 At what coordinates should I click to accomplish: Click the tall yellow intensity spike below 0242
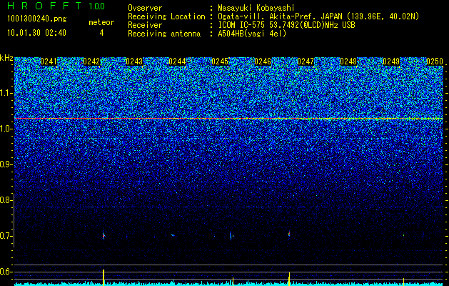click(104, 277)
